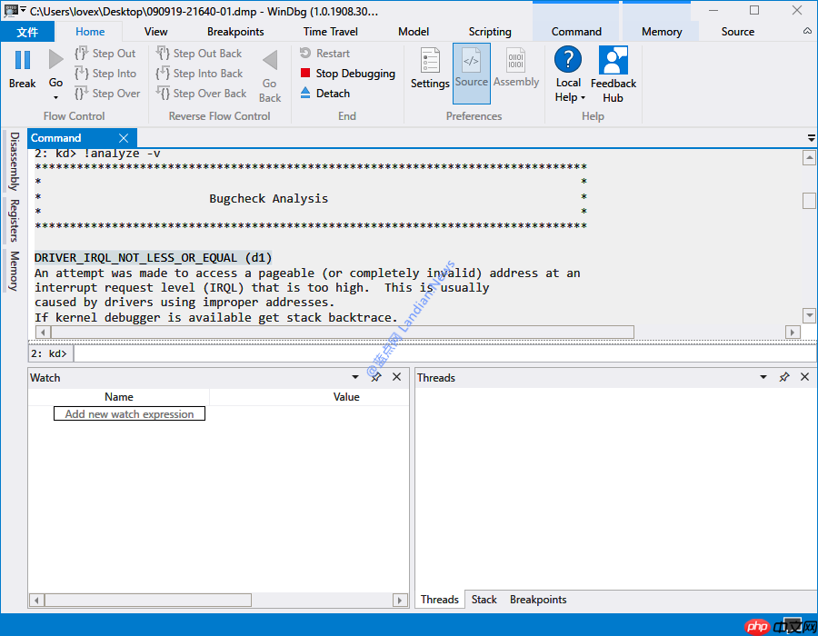Click the kd> command input field
The image size is (818, 636).
tap(436, 353)
